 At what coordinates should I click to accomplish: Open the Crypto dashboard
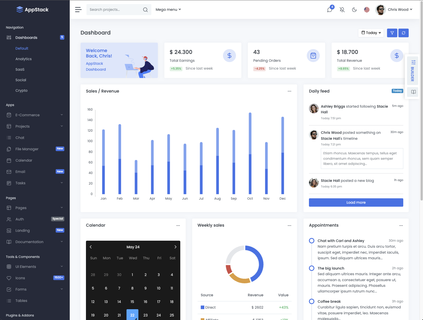[21, 90]
